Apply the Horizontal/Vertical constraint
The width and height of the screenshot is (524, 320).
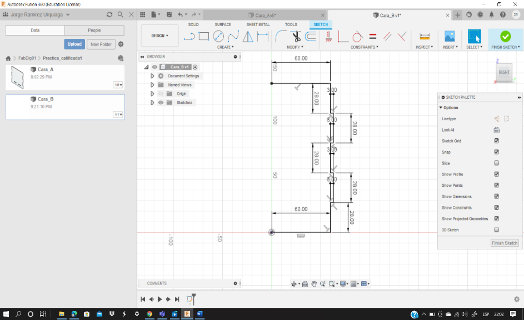(x=328, y=36)
